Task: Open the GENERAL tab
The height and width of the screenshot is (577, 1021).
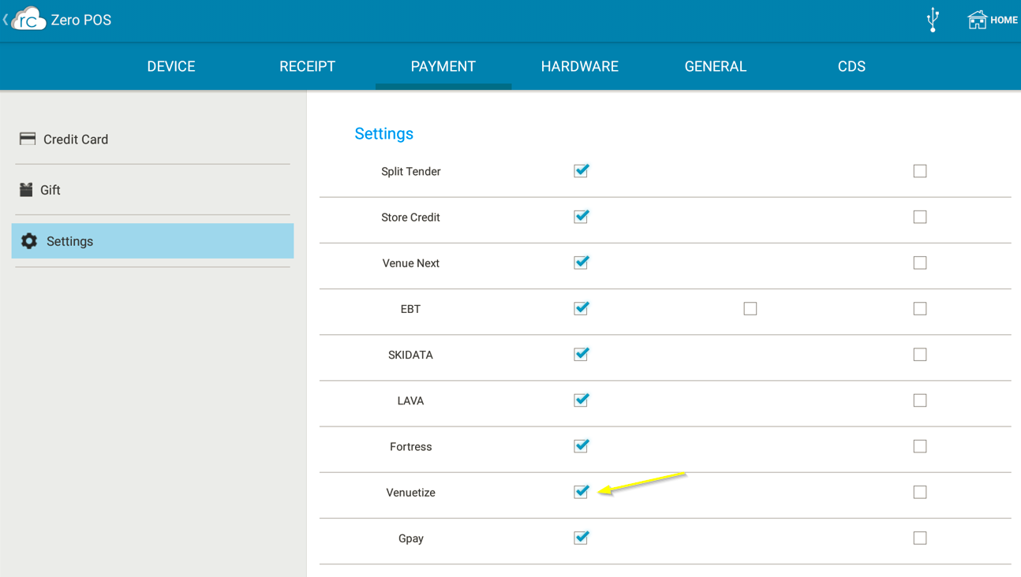Action: [716, 67]
